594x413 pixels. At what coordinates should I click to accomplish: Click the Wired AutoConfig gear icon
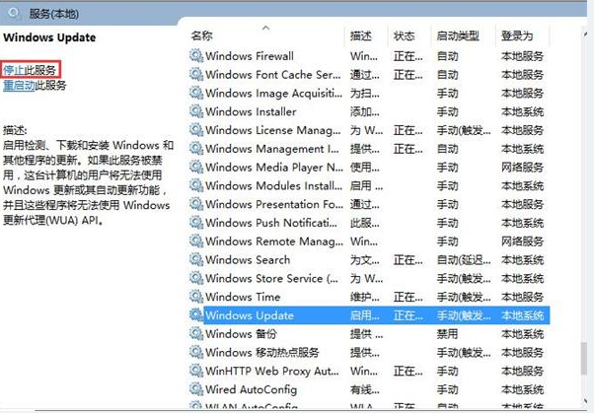[195, 389]
